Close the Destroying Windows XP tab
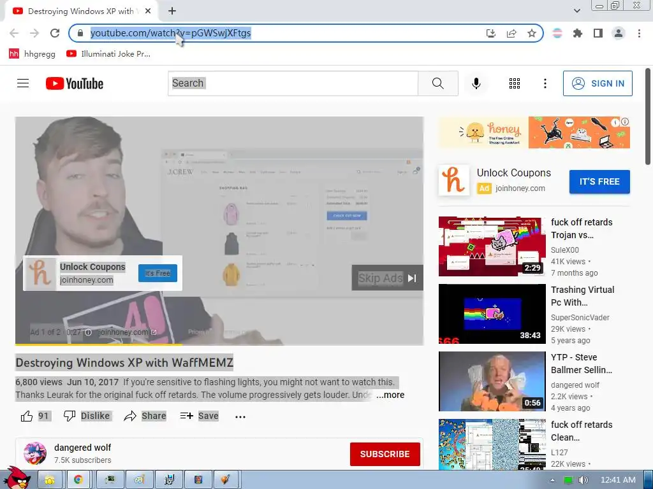Viewport: 653px width, 489px height. coord(148,11)
